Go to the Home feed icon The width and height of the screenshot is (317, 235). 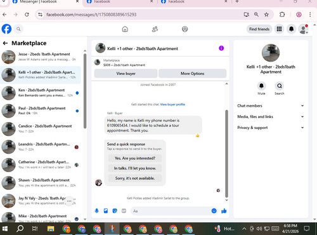coord(125,29)
